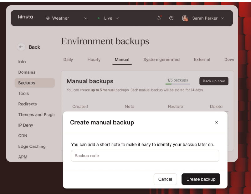The height and width of the screenshot is (194, 251).
Task: Go to Info in the sidebar
Action: tap(22, 61)
